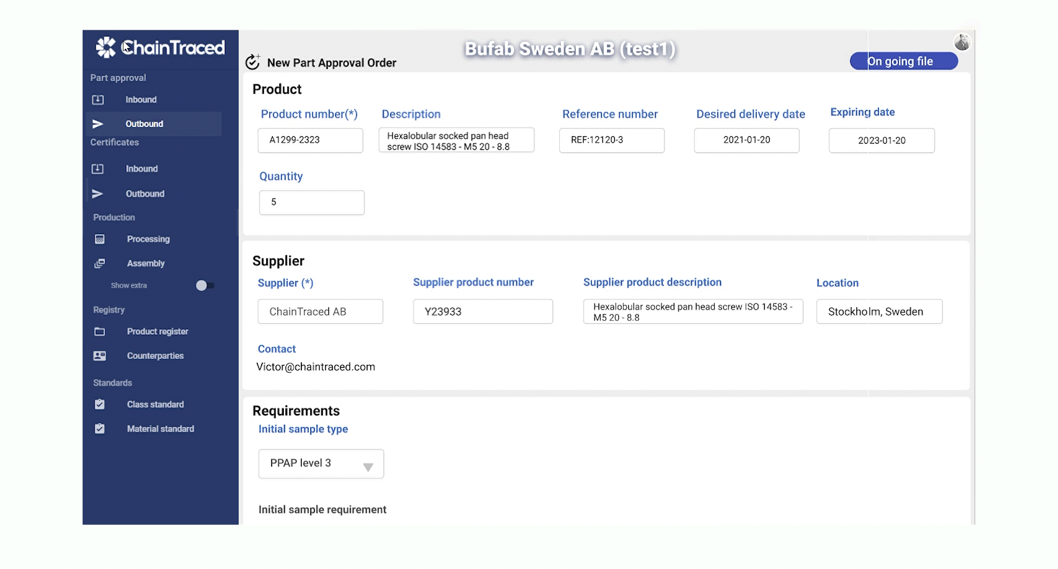Click the Product register folder icon

click(x=100, y=331)
